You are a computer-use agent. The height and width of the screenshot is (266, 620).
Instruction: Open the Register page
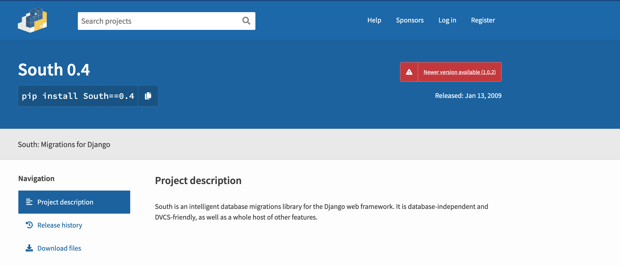(483, 20)
